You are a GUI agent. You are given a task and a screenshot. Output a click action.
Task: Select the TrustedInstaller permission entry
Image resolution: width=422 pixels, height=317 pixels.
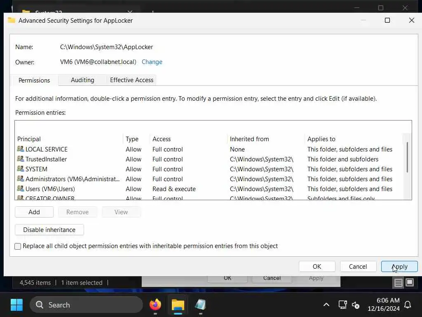209,159
